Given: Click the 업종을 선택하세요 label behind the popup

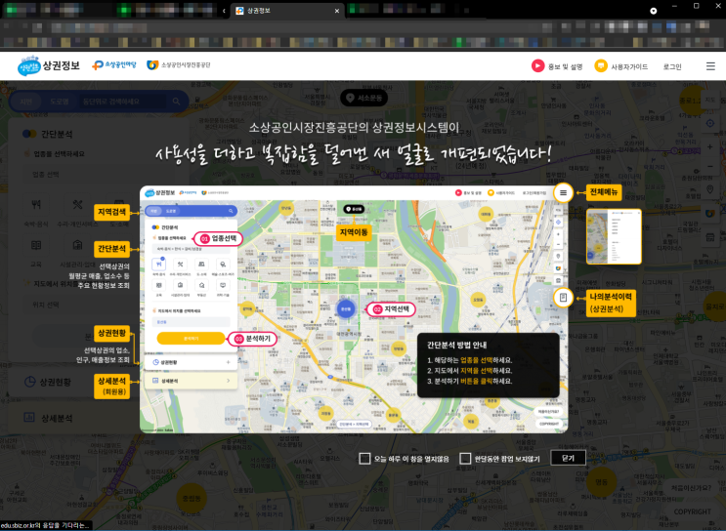Looking at the screenshot, I should point(59,153).
